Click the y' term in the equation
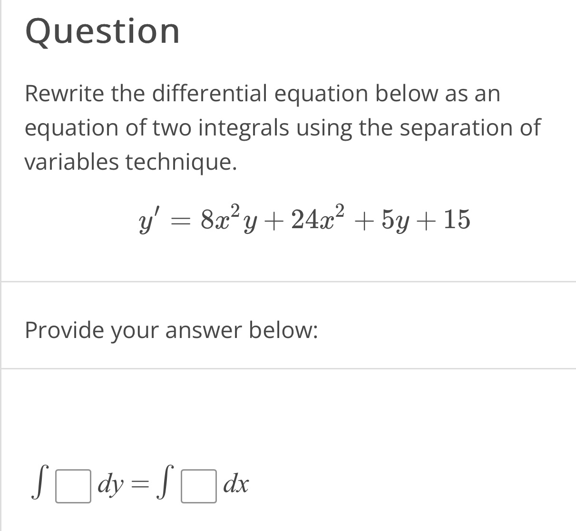Image resolution: width=576 pixels, height=531 pixels. (149, 220)
